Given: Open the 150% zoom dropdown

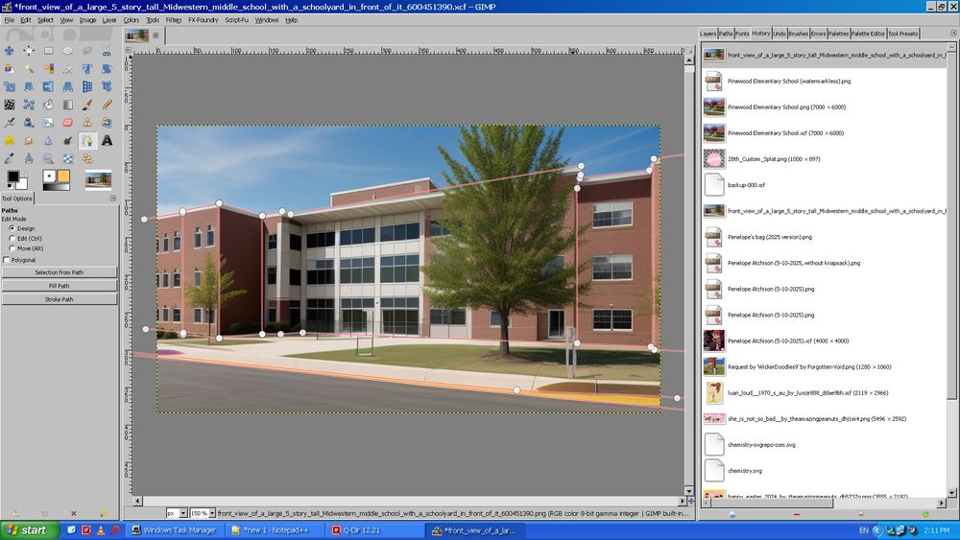Looking at the screenshot, I should 212,514.
